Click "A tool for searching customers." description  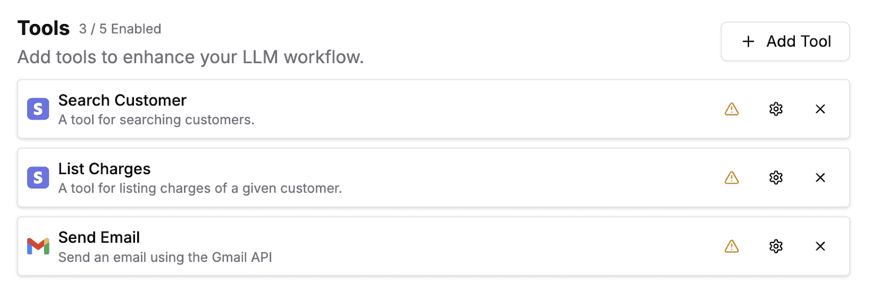(156, 120)
